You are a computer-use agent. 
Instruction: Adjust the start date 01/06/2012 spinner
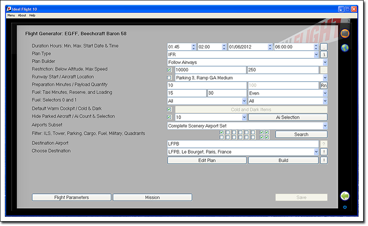pyautogui.click(x=270, y=47)
